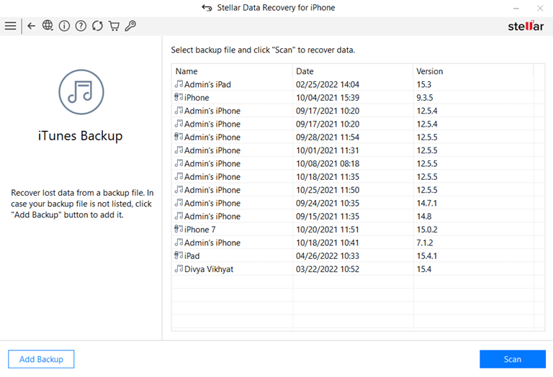Click the back arrow icon
The height and width of the screenshot is (377, 553).
pyautogui.click(x=31, y=26)
